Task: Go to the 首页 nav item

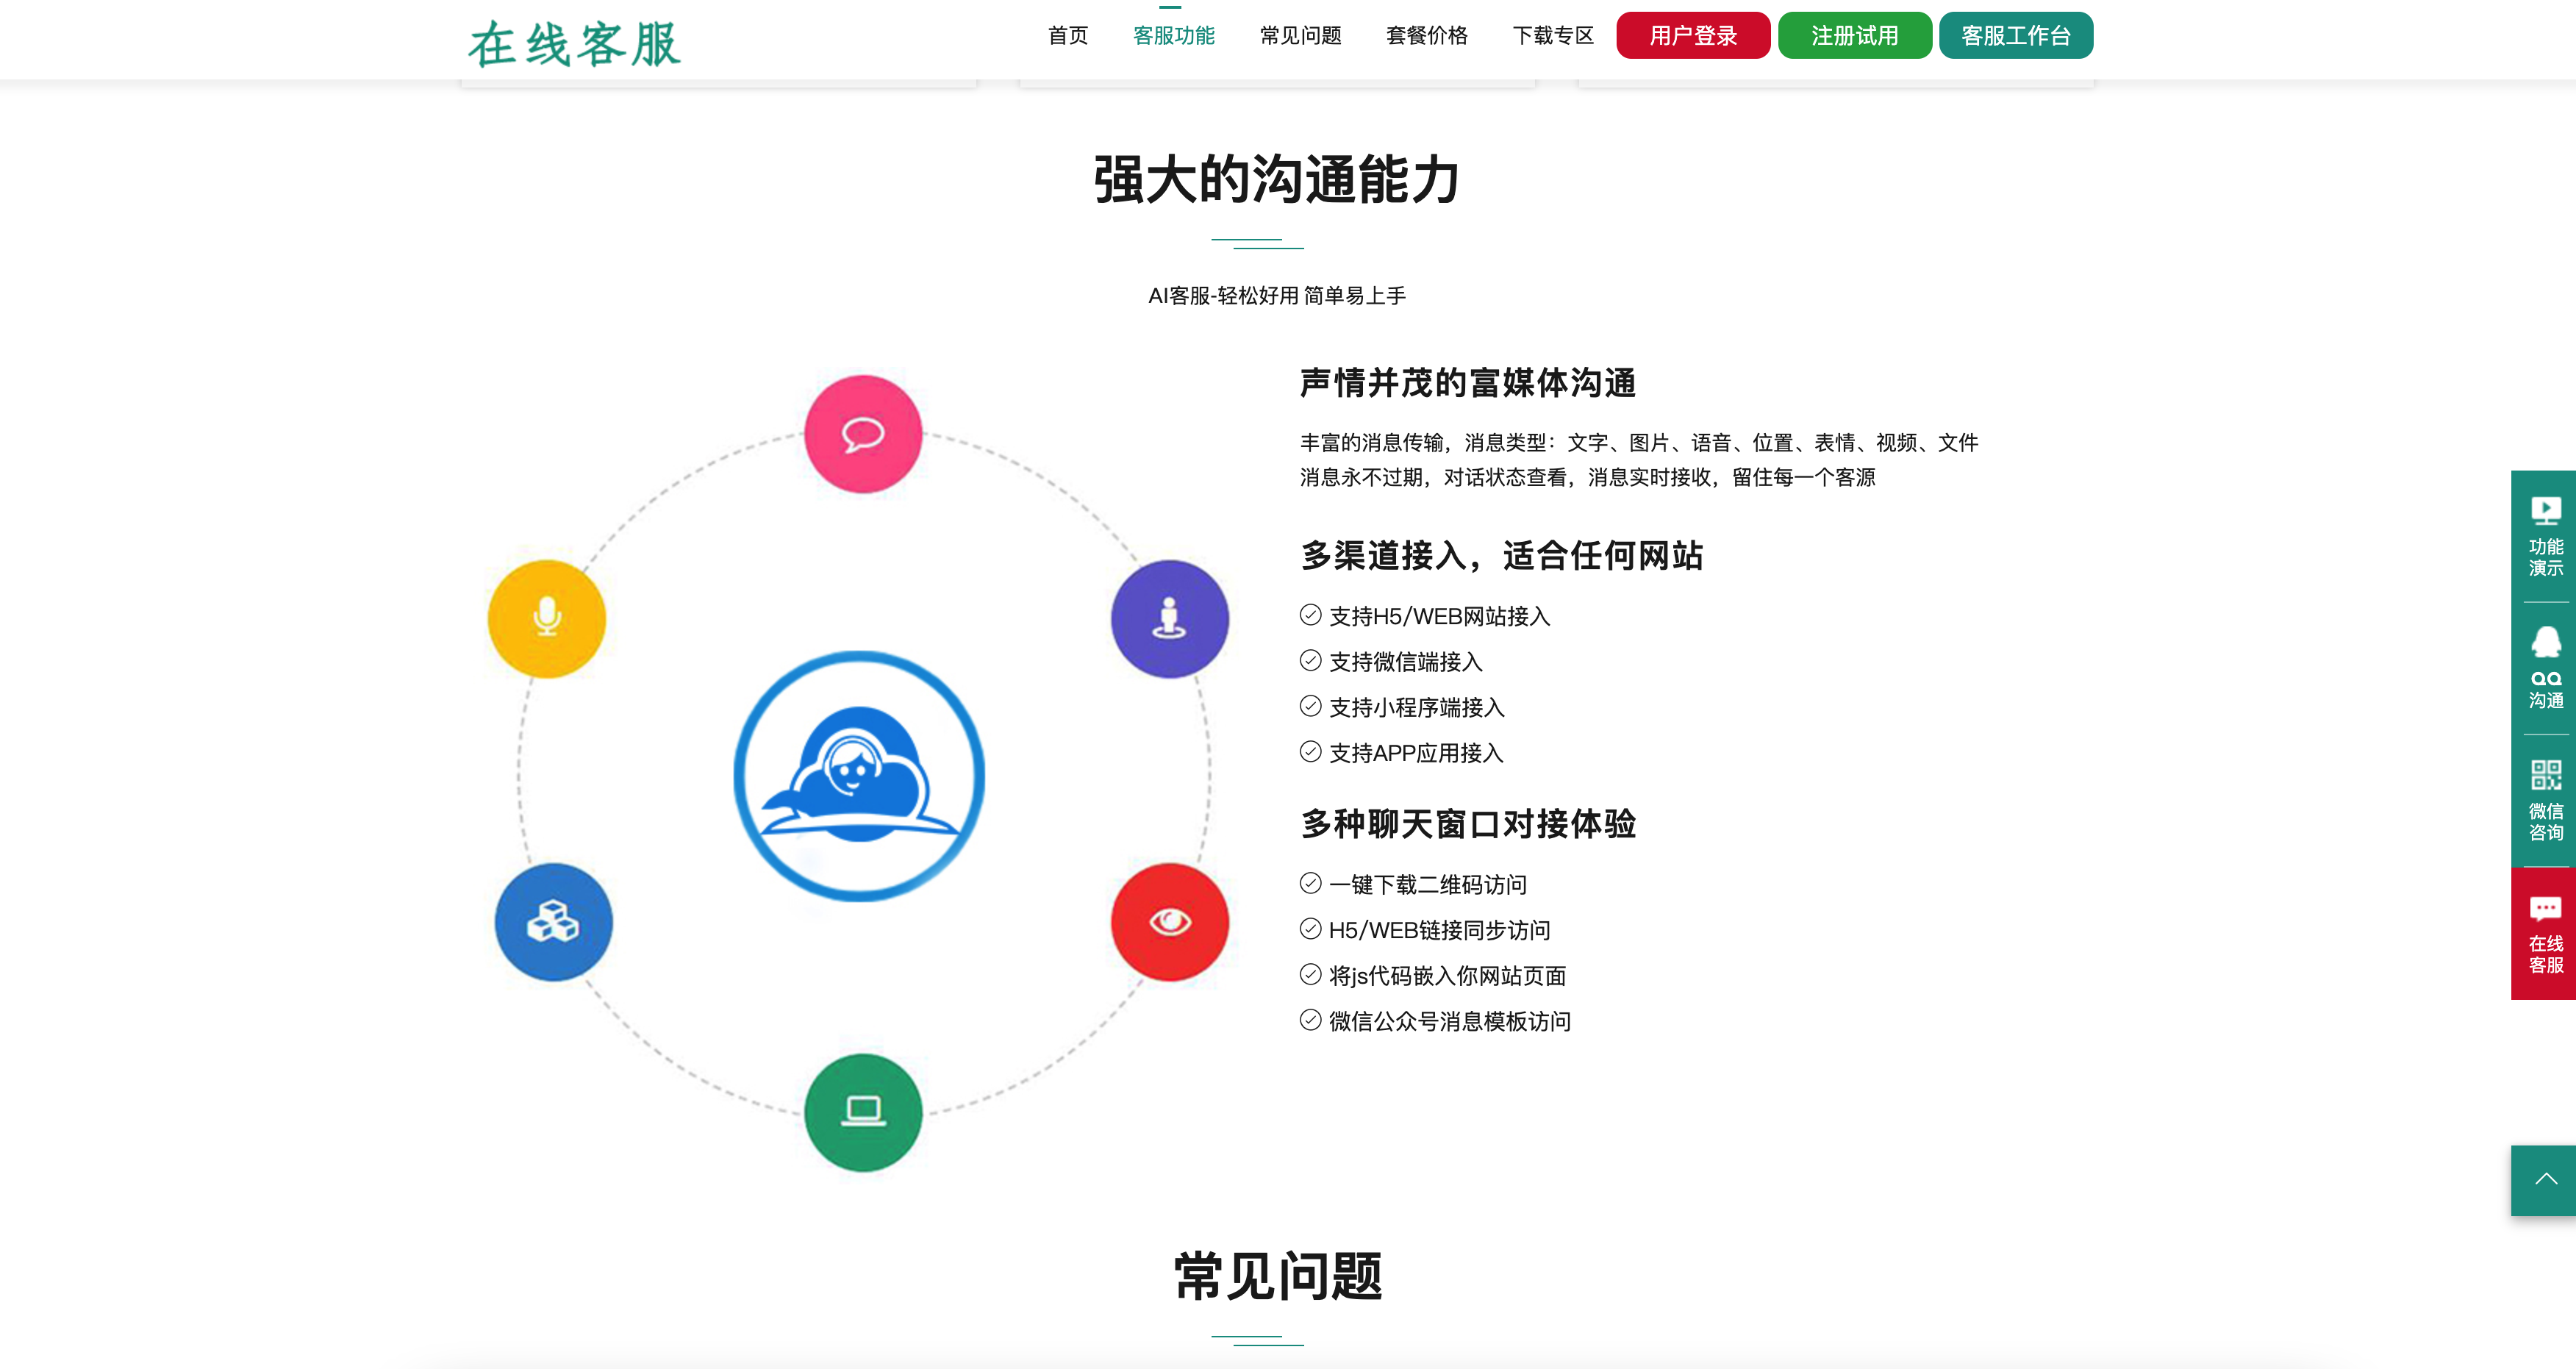Action: (1067, 35)
